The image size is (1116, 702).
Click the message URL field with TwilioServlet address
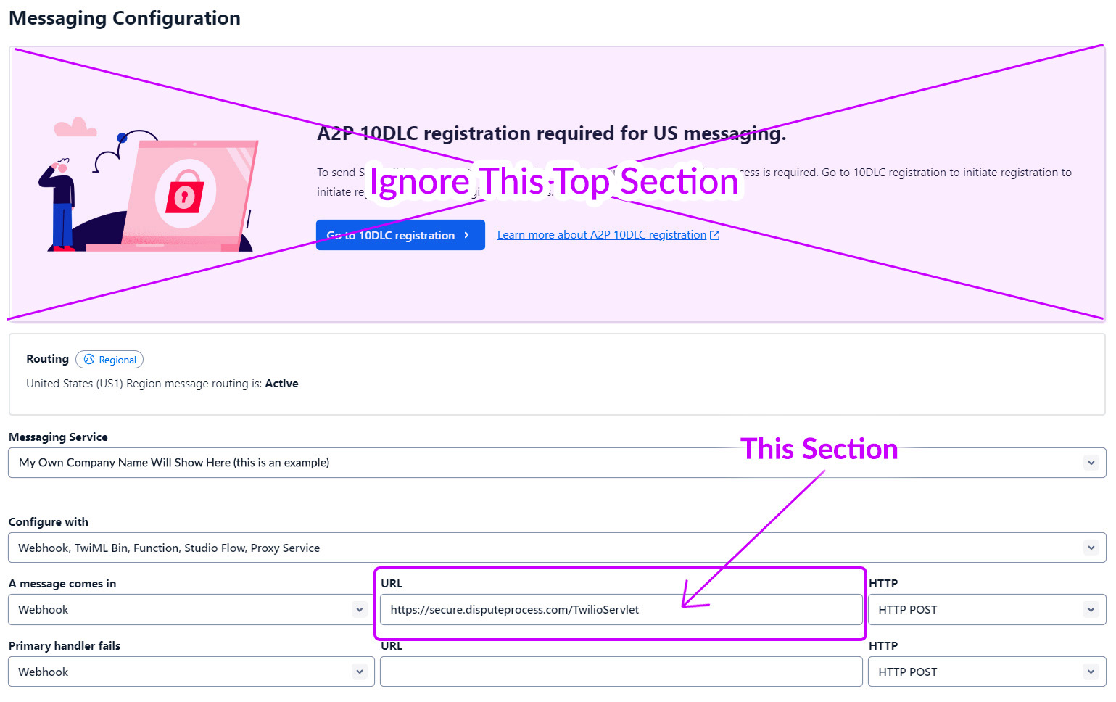(621, 610)
